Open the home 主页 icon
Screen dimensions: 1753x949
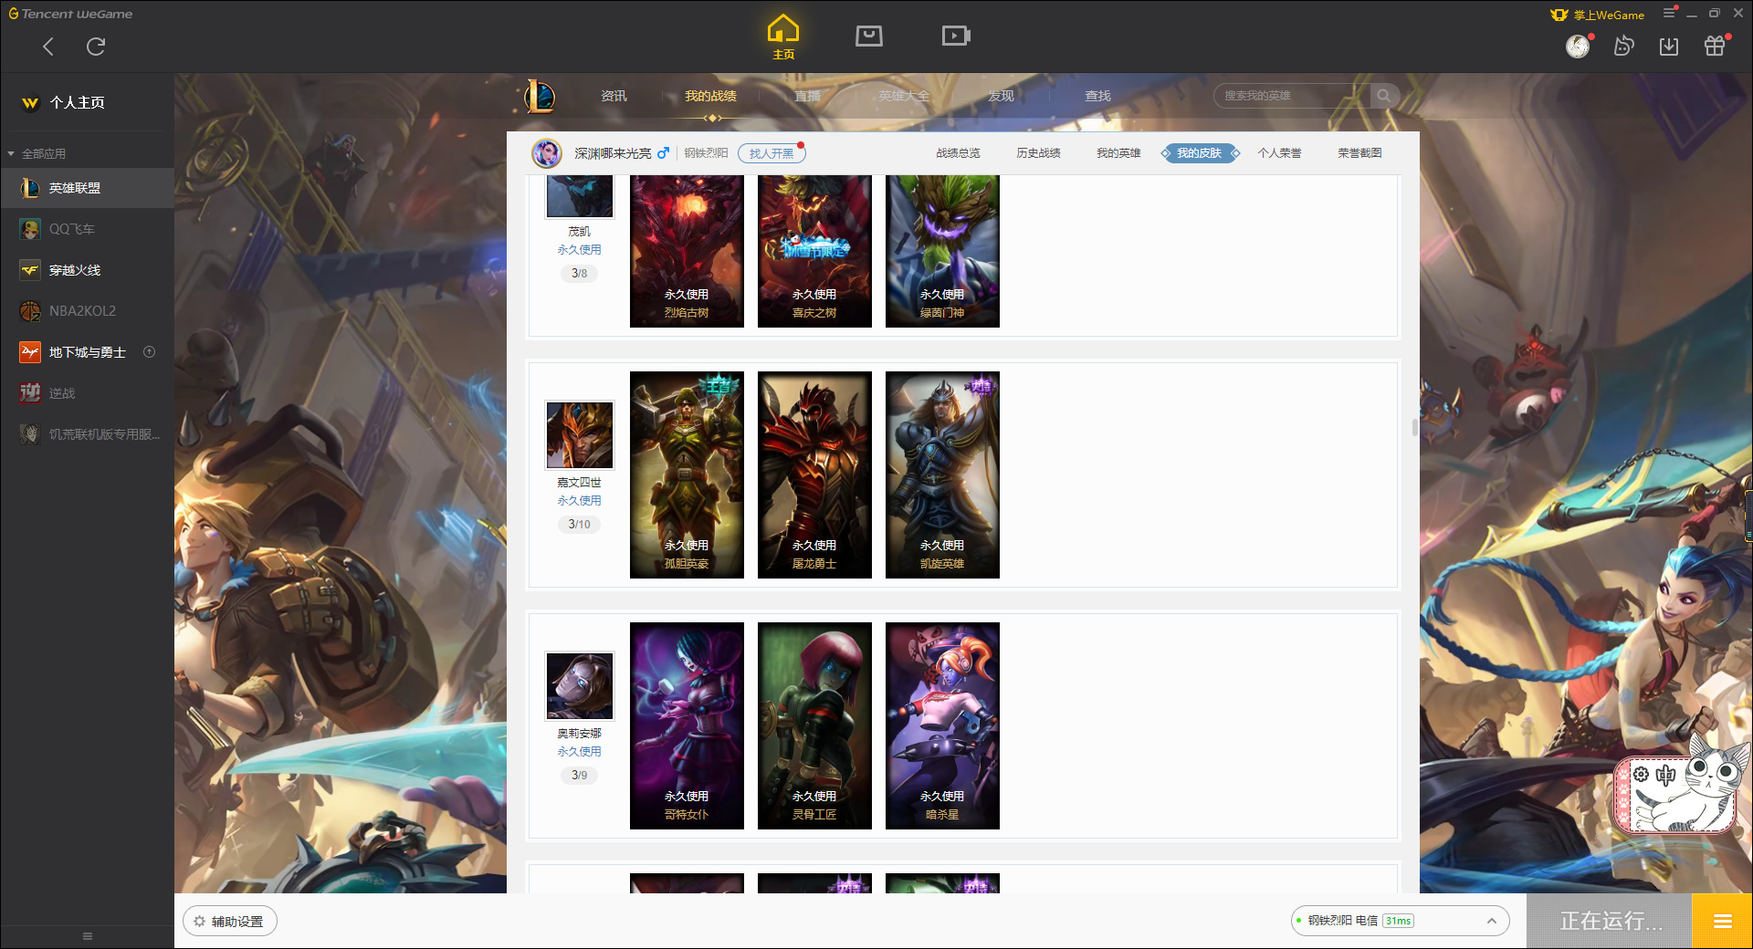(x=783, y=37)
